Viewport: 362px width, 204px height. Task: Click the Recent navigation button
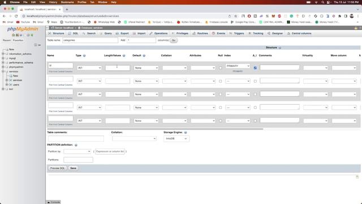point(7,40)
